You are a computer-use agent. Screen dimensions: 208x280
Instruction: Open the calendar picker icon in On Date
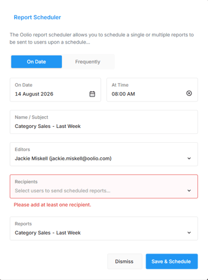point(92,94)
